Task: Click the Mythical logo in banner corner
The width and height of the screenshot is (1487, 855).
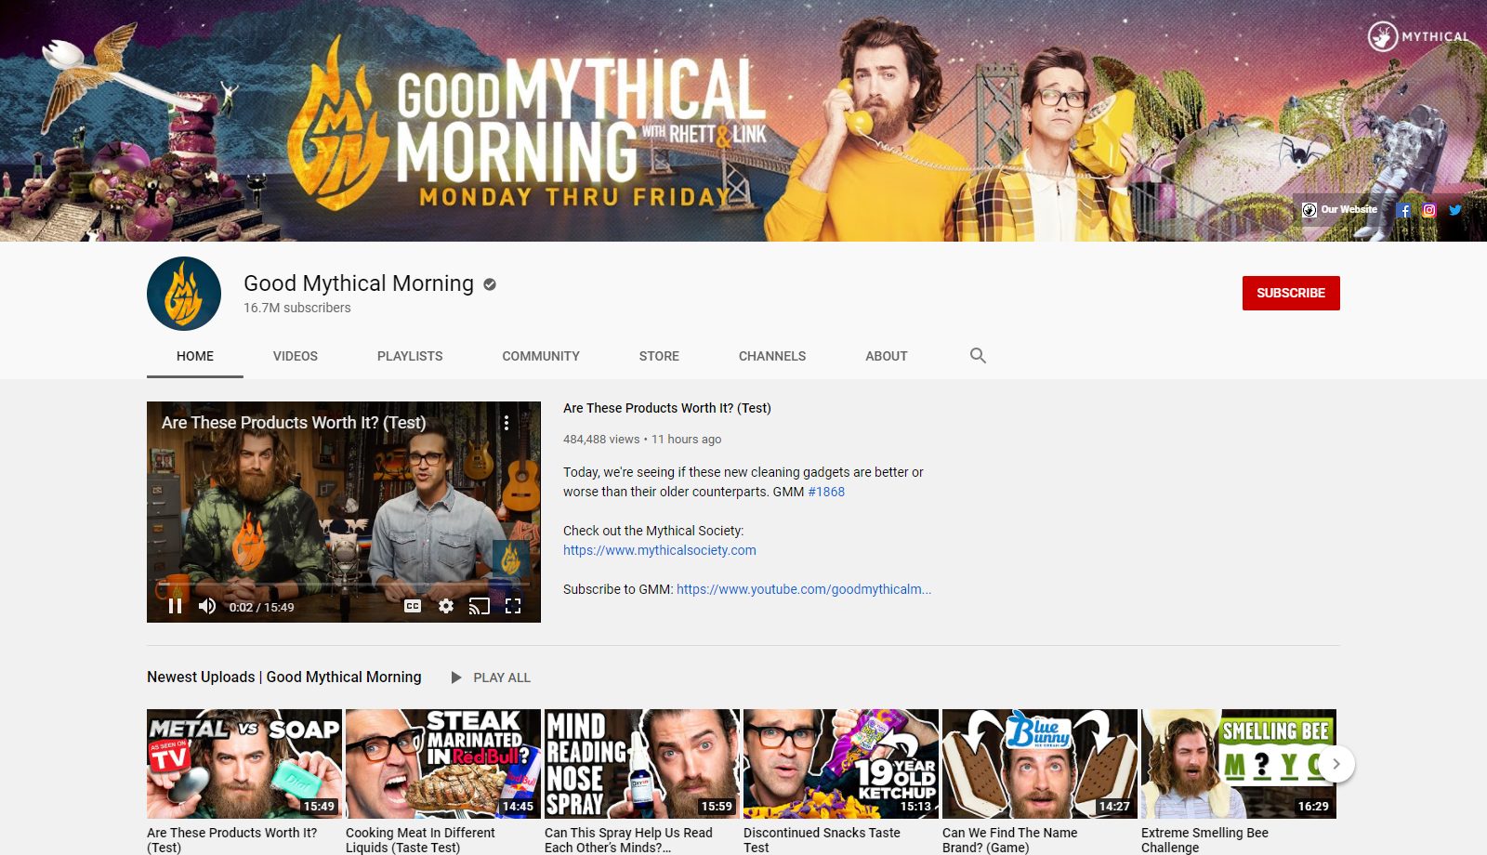Action: point(1419,36)
